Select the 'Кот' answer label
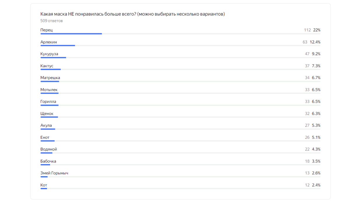350x203 pixels. tap(44, 185)
